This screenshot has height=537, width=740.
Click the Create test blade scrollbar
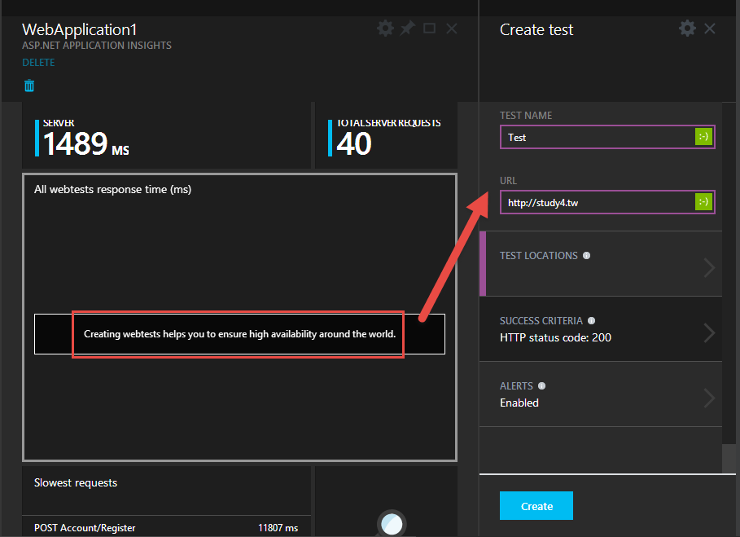pos(729,458)
